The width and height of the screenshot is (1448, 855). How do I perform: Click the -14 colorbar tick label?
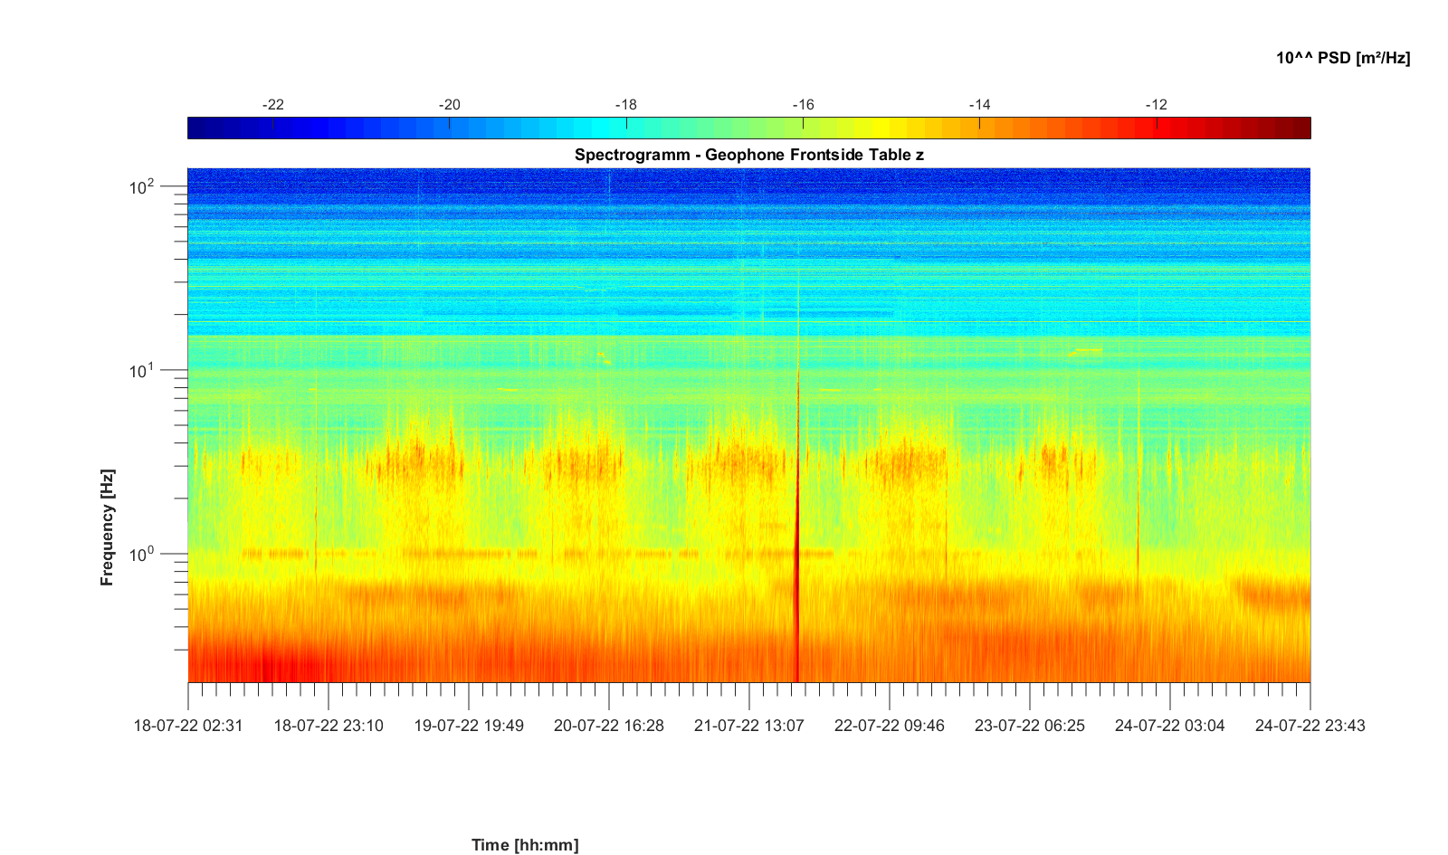point(979,105)
